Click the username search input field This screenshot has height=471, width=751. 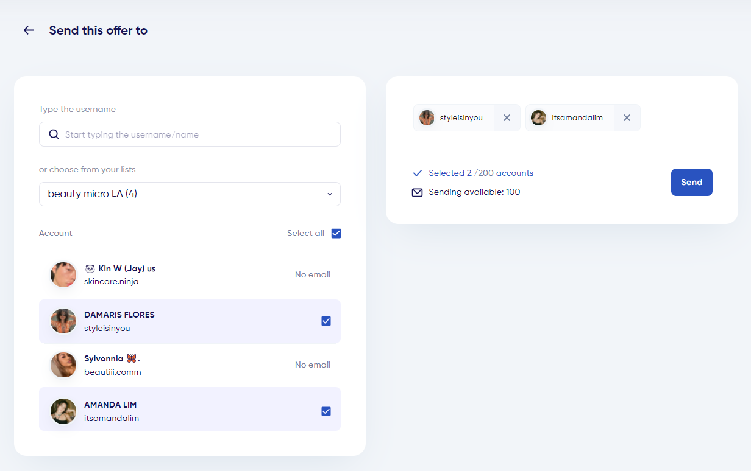tap(195, 134)
